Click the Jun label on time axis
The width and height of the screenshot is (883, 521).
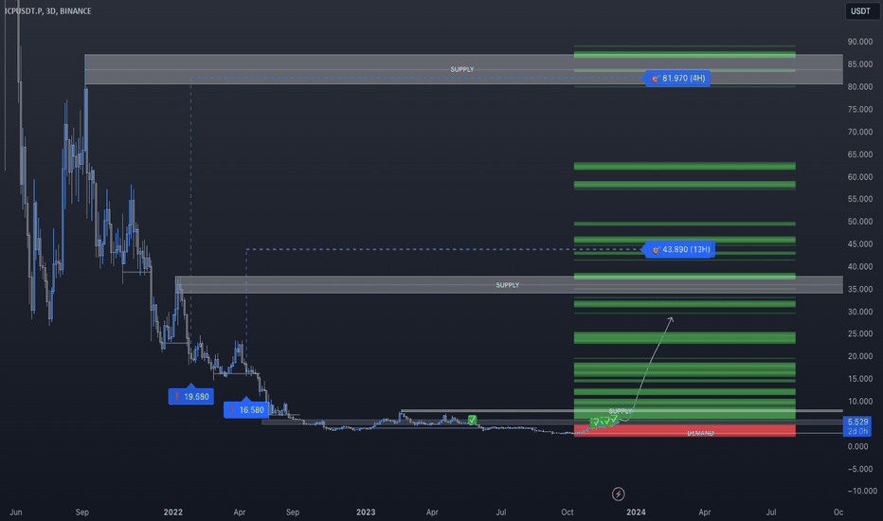(16, 512)
